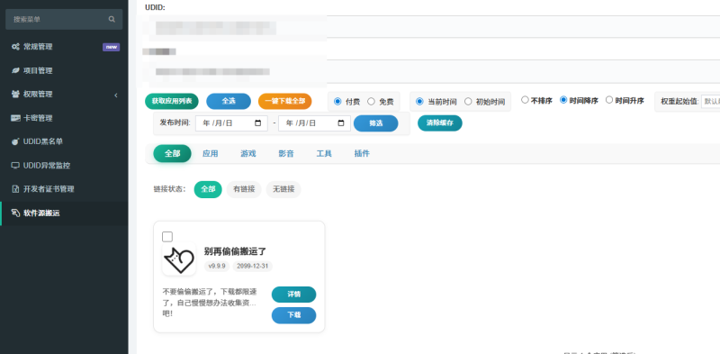Click the end 发布时间 date field

point(314,123)
